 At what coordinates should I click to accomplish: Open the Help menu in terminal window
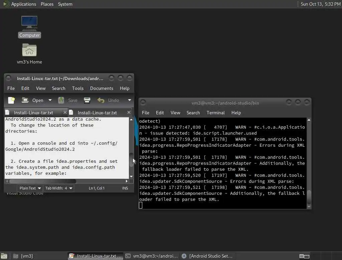(x=236, y=113)
